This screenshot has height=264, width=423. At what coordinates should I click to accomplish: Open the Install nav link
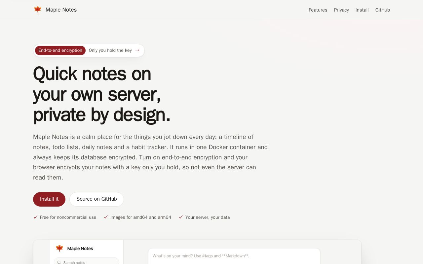[x=362, y=10]
